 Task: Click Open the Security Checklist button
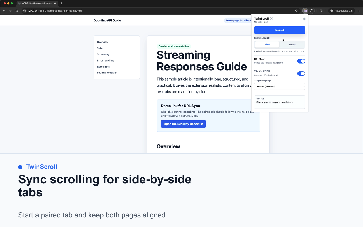183,124
